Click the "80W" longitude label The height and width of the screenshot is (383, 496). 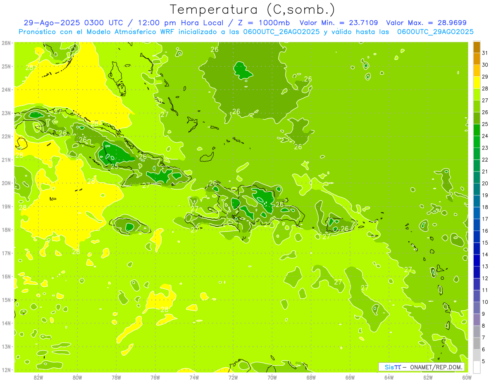tap(77, 377)
